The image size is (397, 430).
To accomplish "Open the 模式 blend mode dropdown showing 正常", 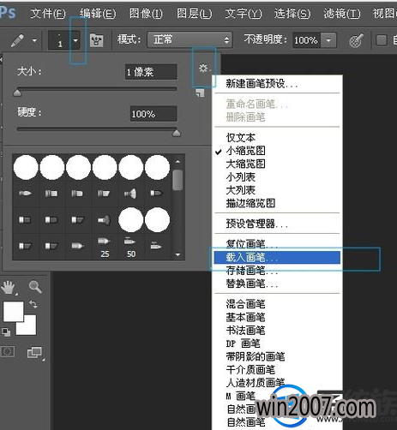I will click(189, 39).
